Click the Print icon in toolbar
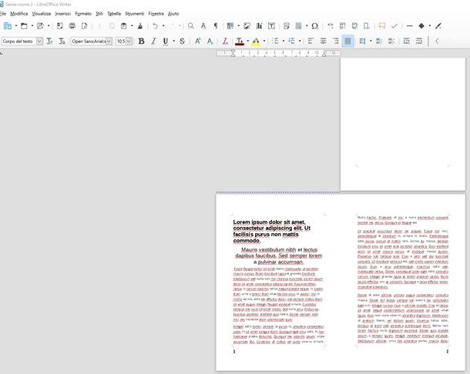The height and width of the screenshot is (374, 470). 72,25
